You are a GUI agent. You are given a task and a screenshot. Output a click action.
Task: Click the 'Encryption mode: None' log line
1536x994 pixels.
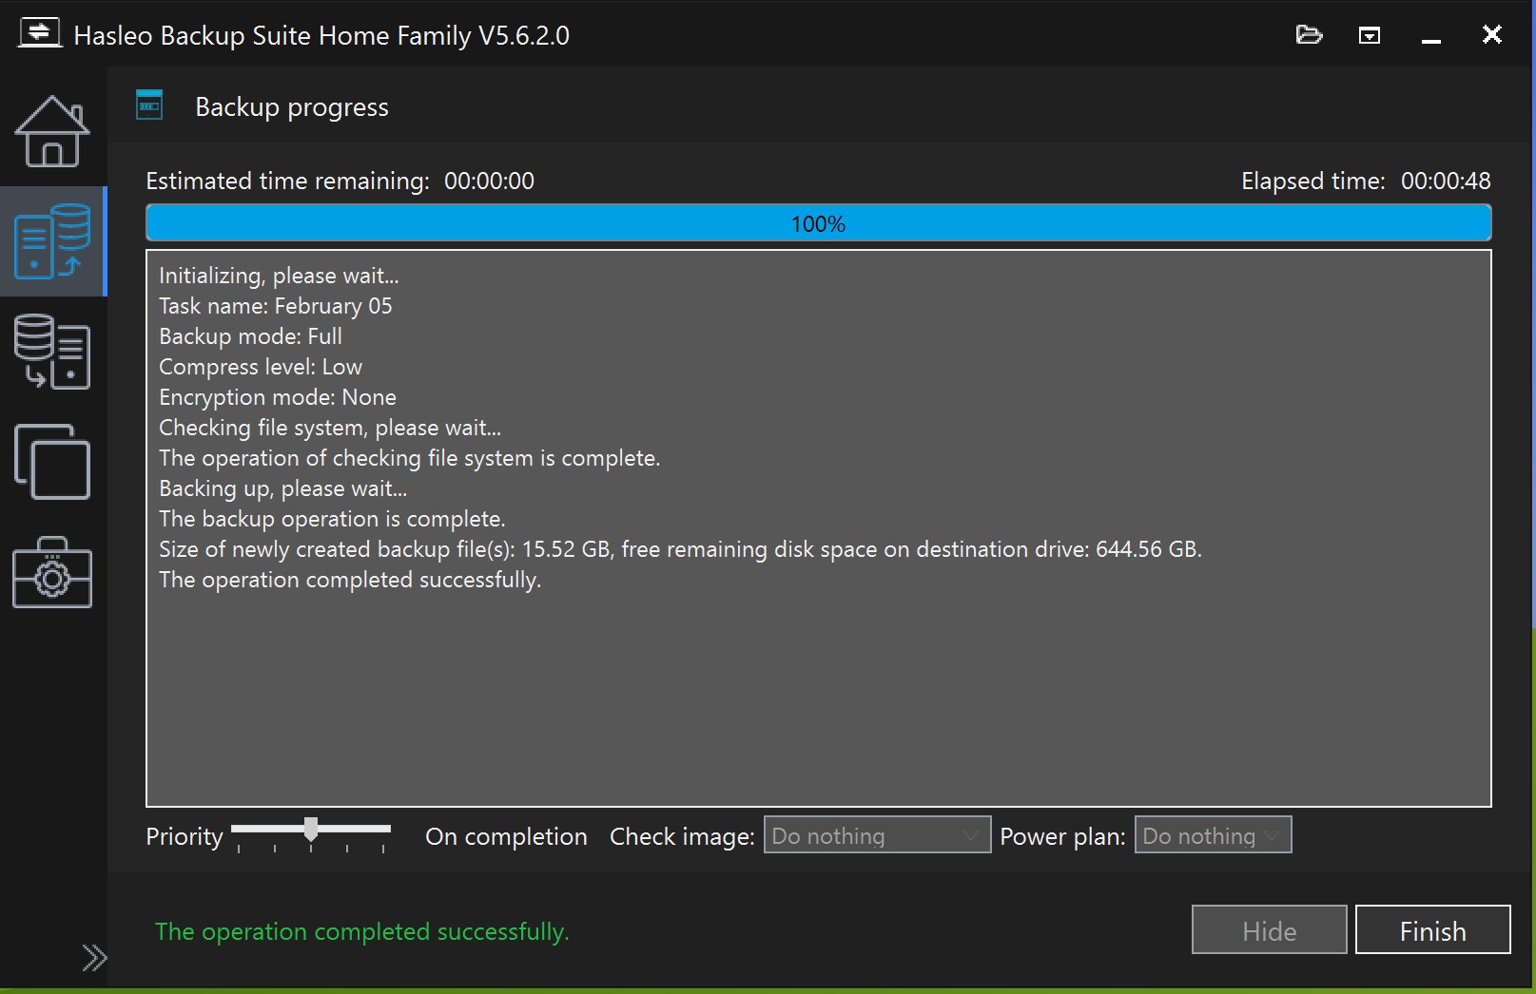[x=278, y=397]
